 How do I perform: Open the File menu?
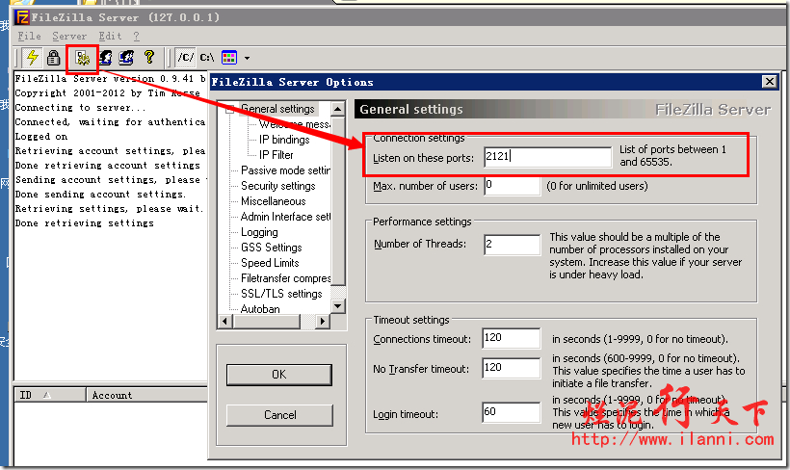tap(29, 37)
